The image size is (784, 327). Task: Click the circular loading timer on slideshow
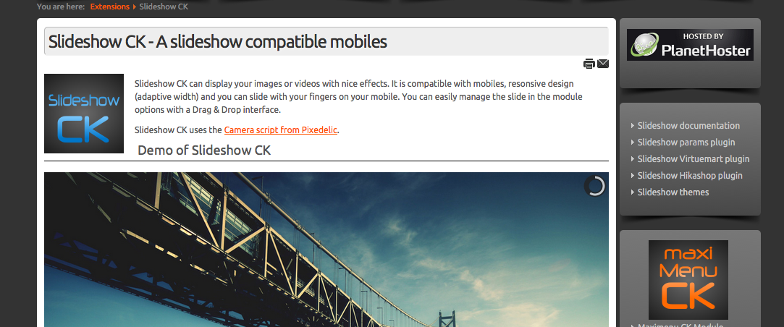(x=594, y=186)
